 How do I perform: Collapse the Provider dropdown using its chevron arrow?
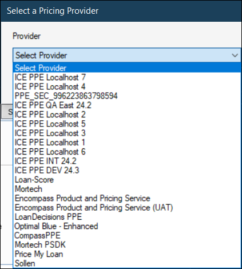235,56
